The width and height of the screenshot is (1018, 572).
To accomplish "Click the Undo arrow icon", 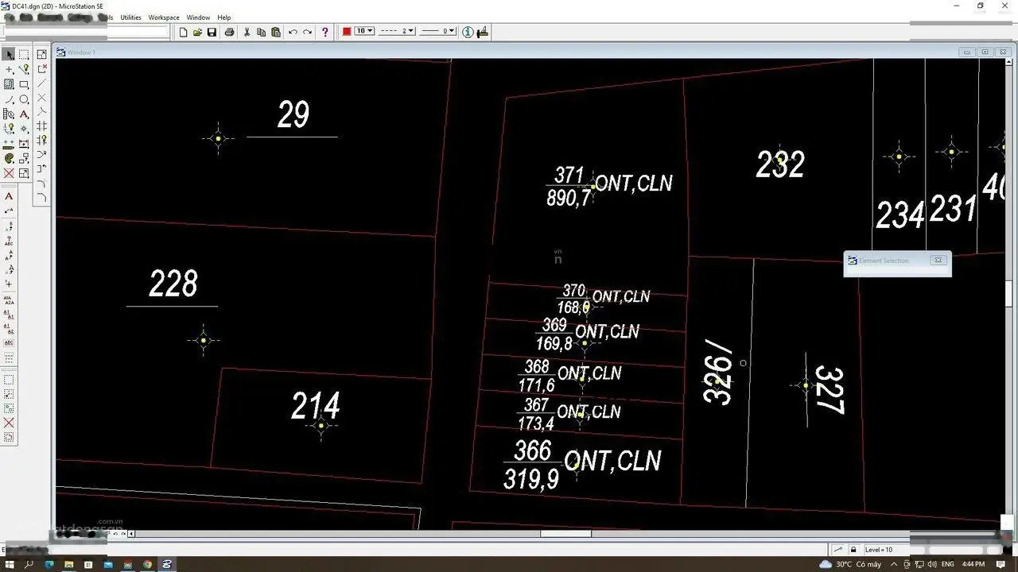I will click(x=293, y=32).
